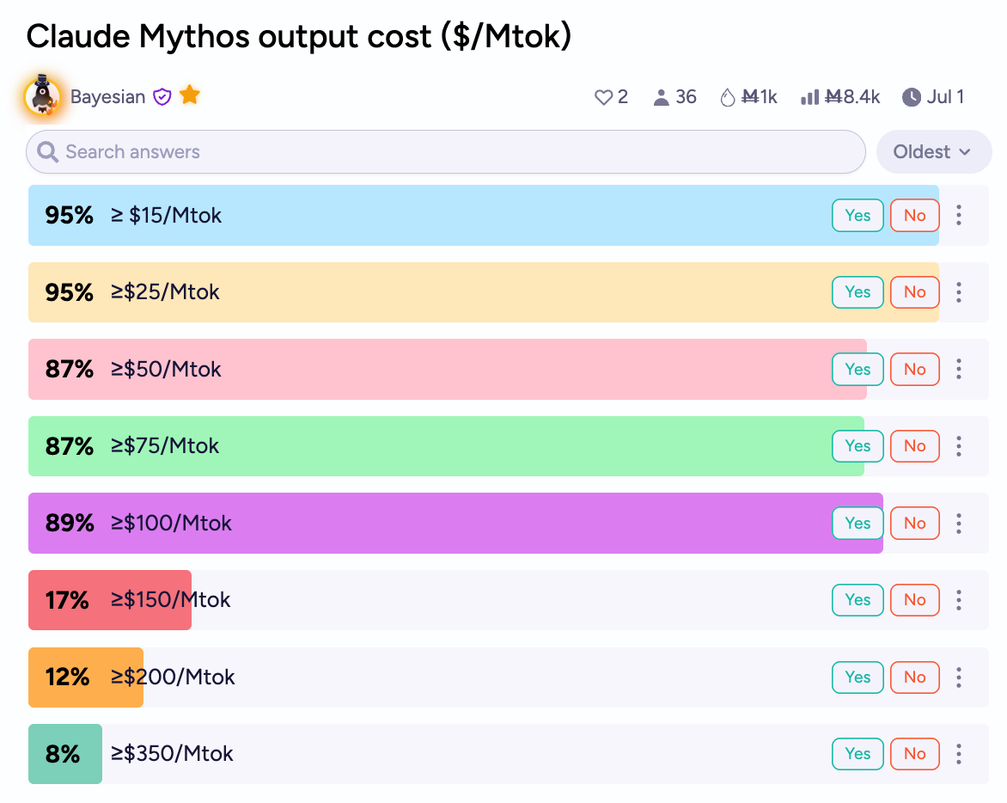Screen dimensions: 1007x803
Task: Click the search magnifier icon
Action: 47,152
